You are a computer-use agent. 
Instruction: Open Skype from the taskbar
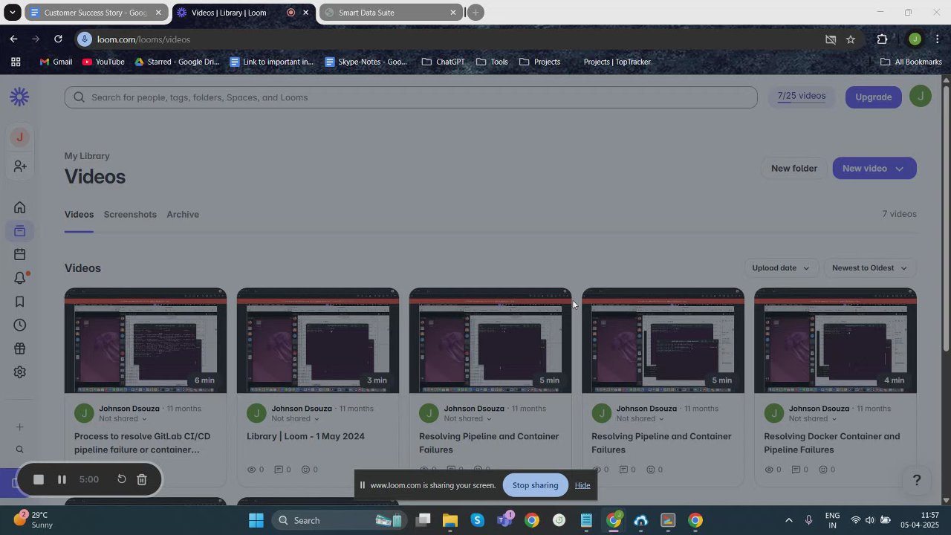coord(478,520)
